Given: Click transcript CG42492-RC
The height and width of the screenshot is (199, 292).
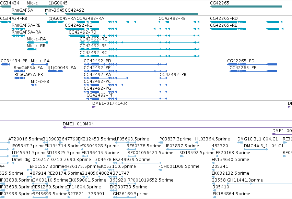Looking at the screenshot, I should point(140,42).
